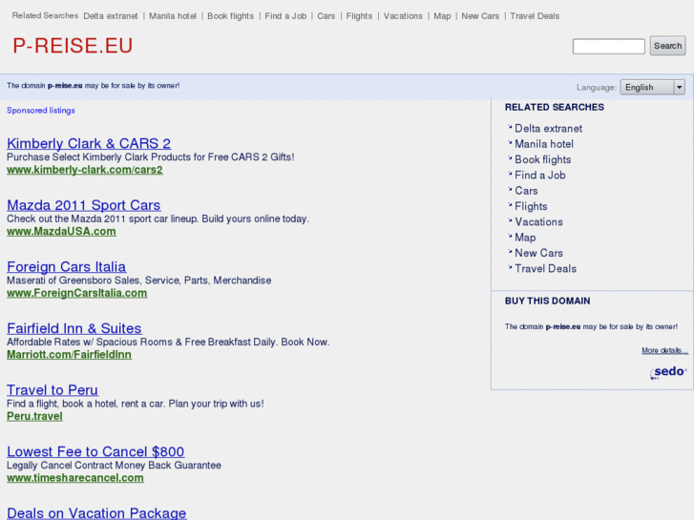Click the BUY THIS DOMAIN heading
The width and height of the screenshot is (694, 520).
(x=548, y=301)
